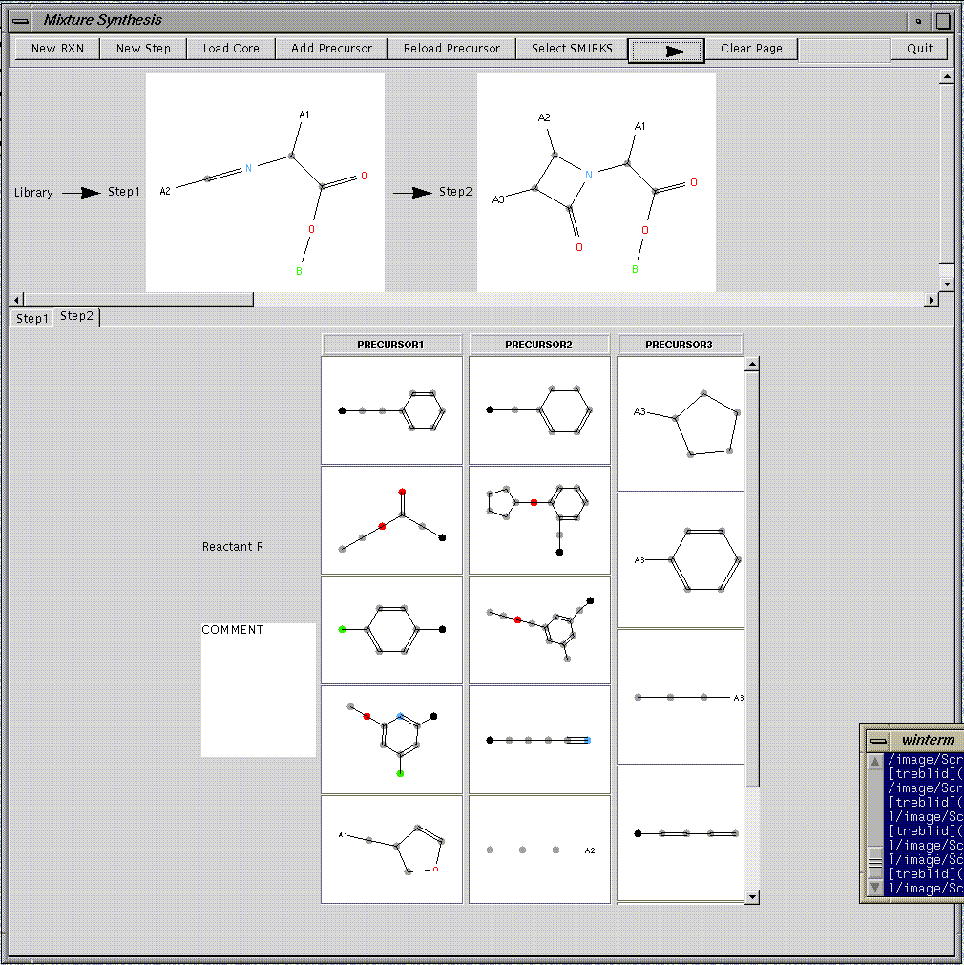Click the winterm title bar
This screenshot has height=965, width=964.
[927, 741]
